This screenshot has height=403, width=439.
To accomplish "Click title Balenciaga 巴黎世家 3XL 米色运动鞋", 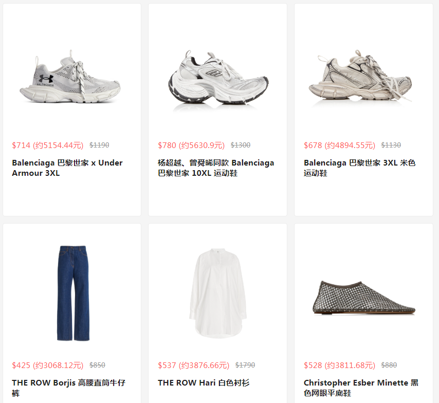I will [359, 168].
